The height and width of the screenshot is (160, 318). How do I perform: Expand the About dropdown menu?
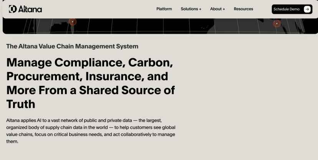tap(215, 9)
